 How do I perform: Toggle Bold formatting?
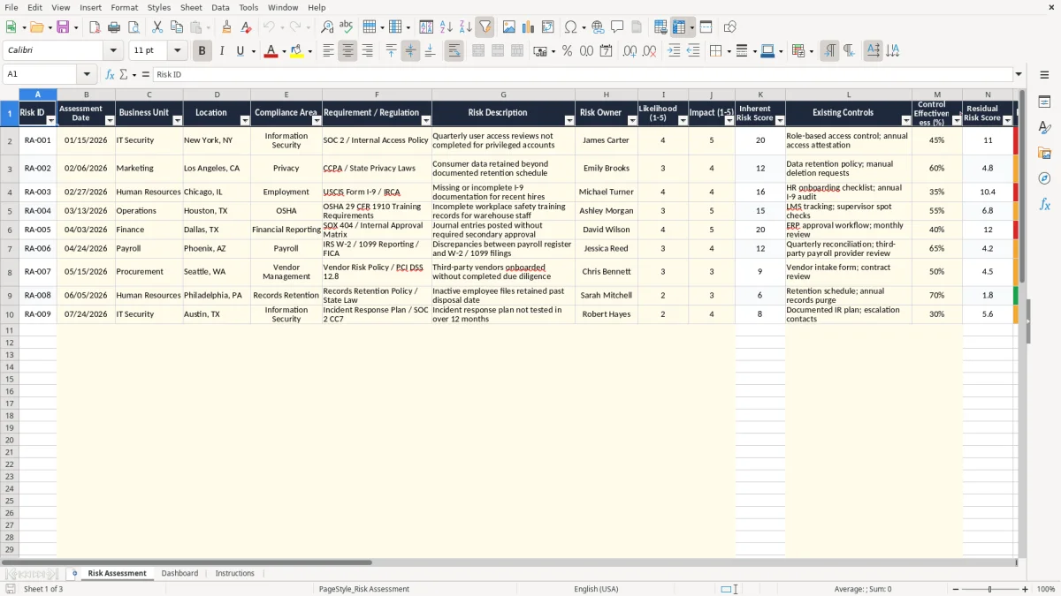[x=202, y=51]
